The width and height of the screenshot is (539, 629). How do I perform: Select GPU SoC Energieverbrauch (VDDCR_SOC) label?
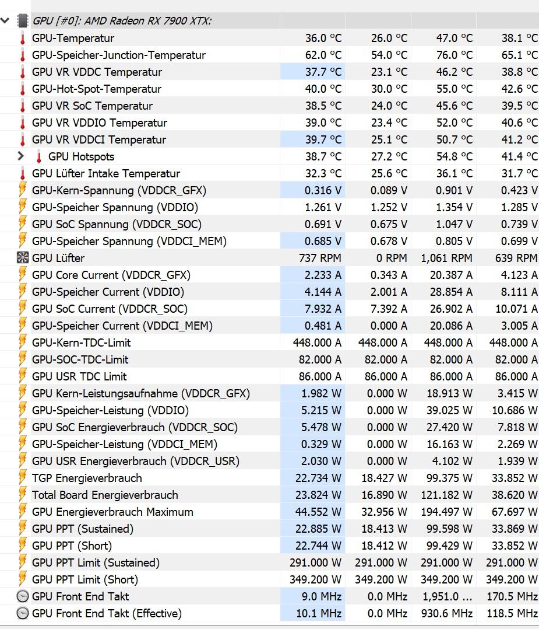[x=135, y=427]
